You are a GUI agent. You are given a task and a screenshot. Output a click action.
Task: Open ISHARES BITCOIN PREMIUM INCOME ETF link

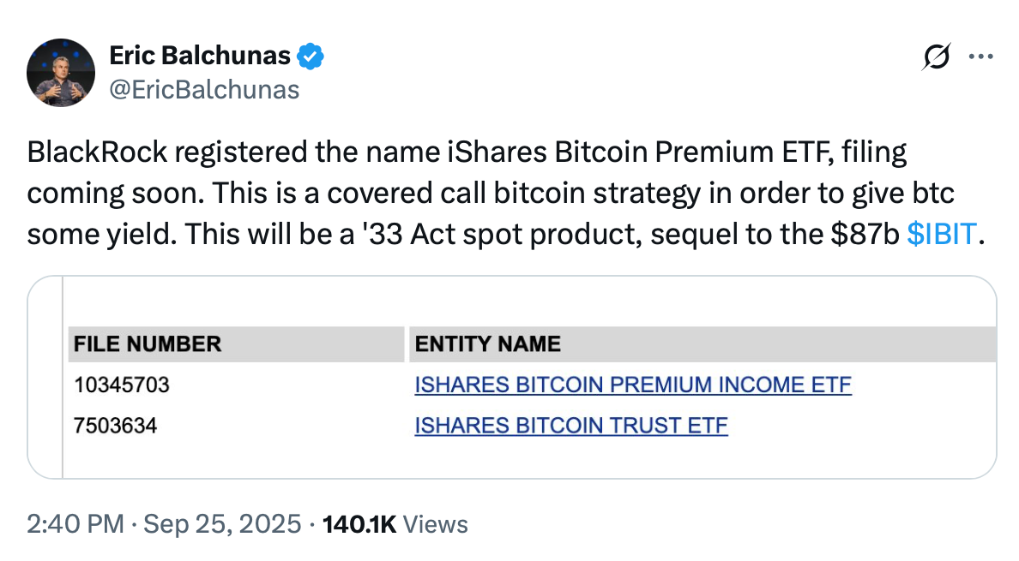[x=633, y=385]
